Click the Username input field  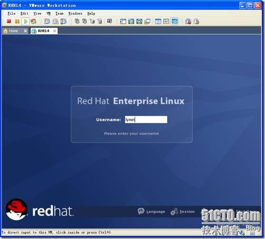(x=146, y=119)
